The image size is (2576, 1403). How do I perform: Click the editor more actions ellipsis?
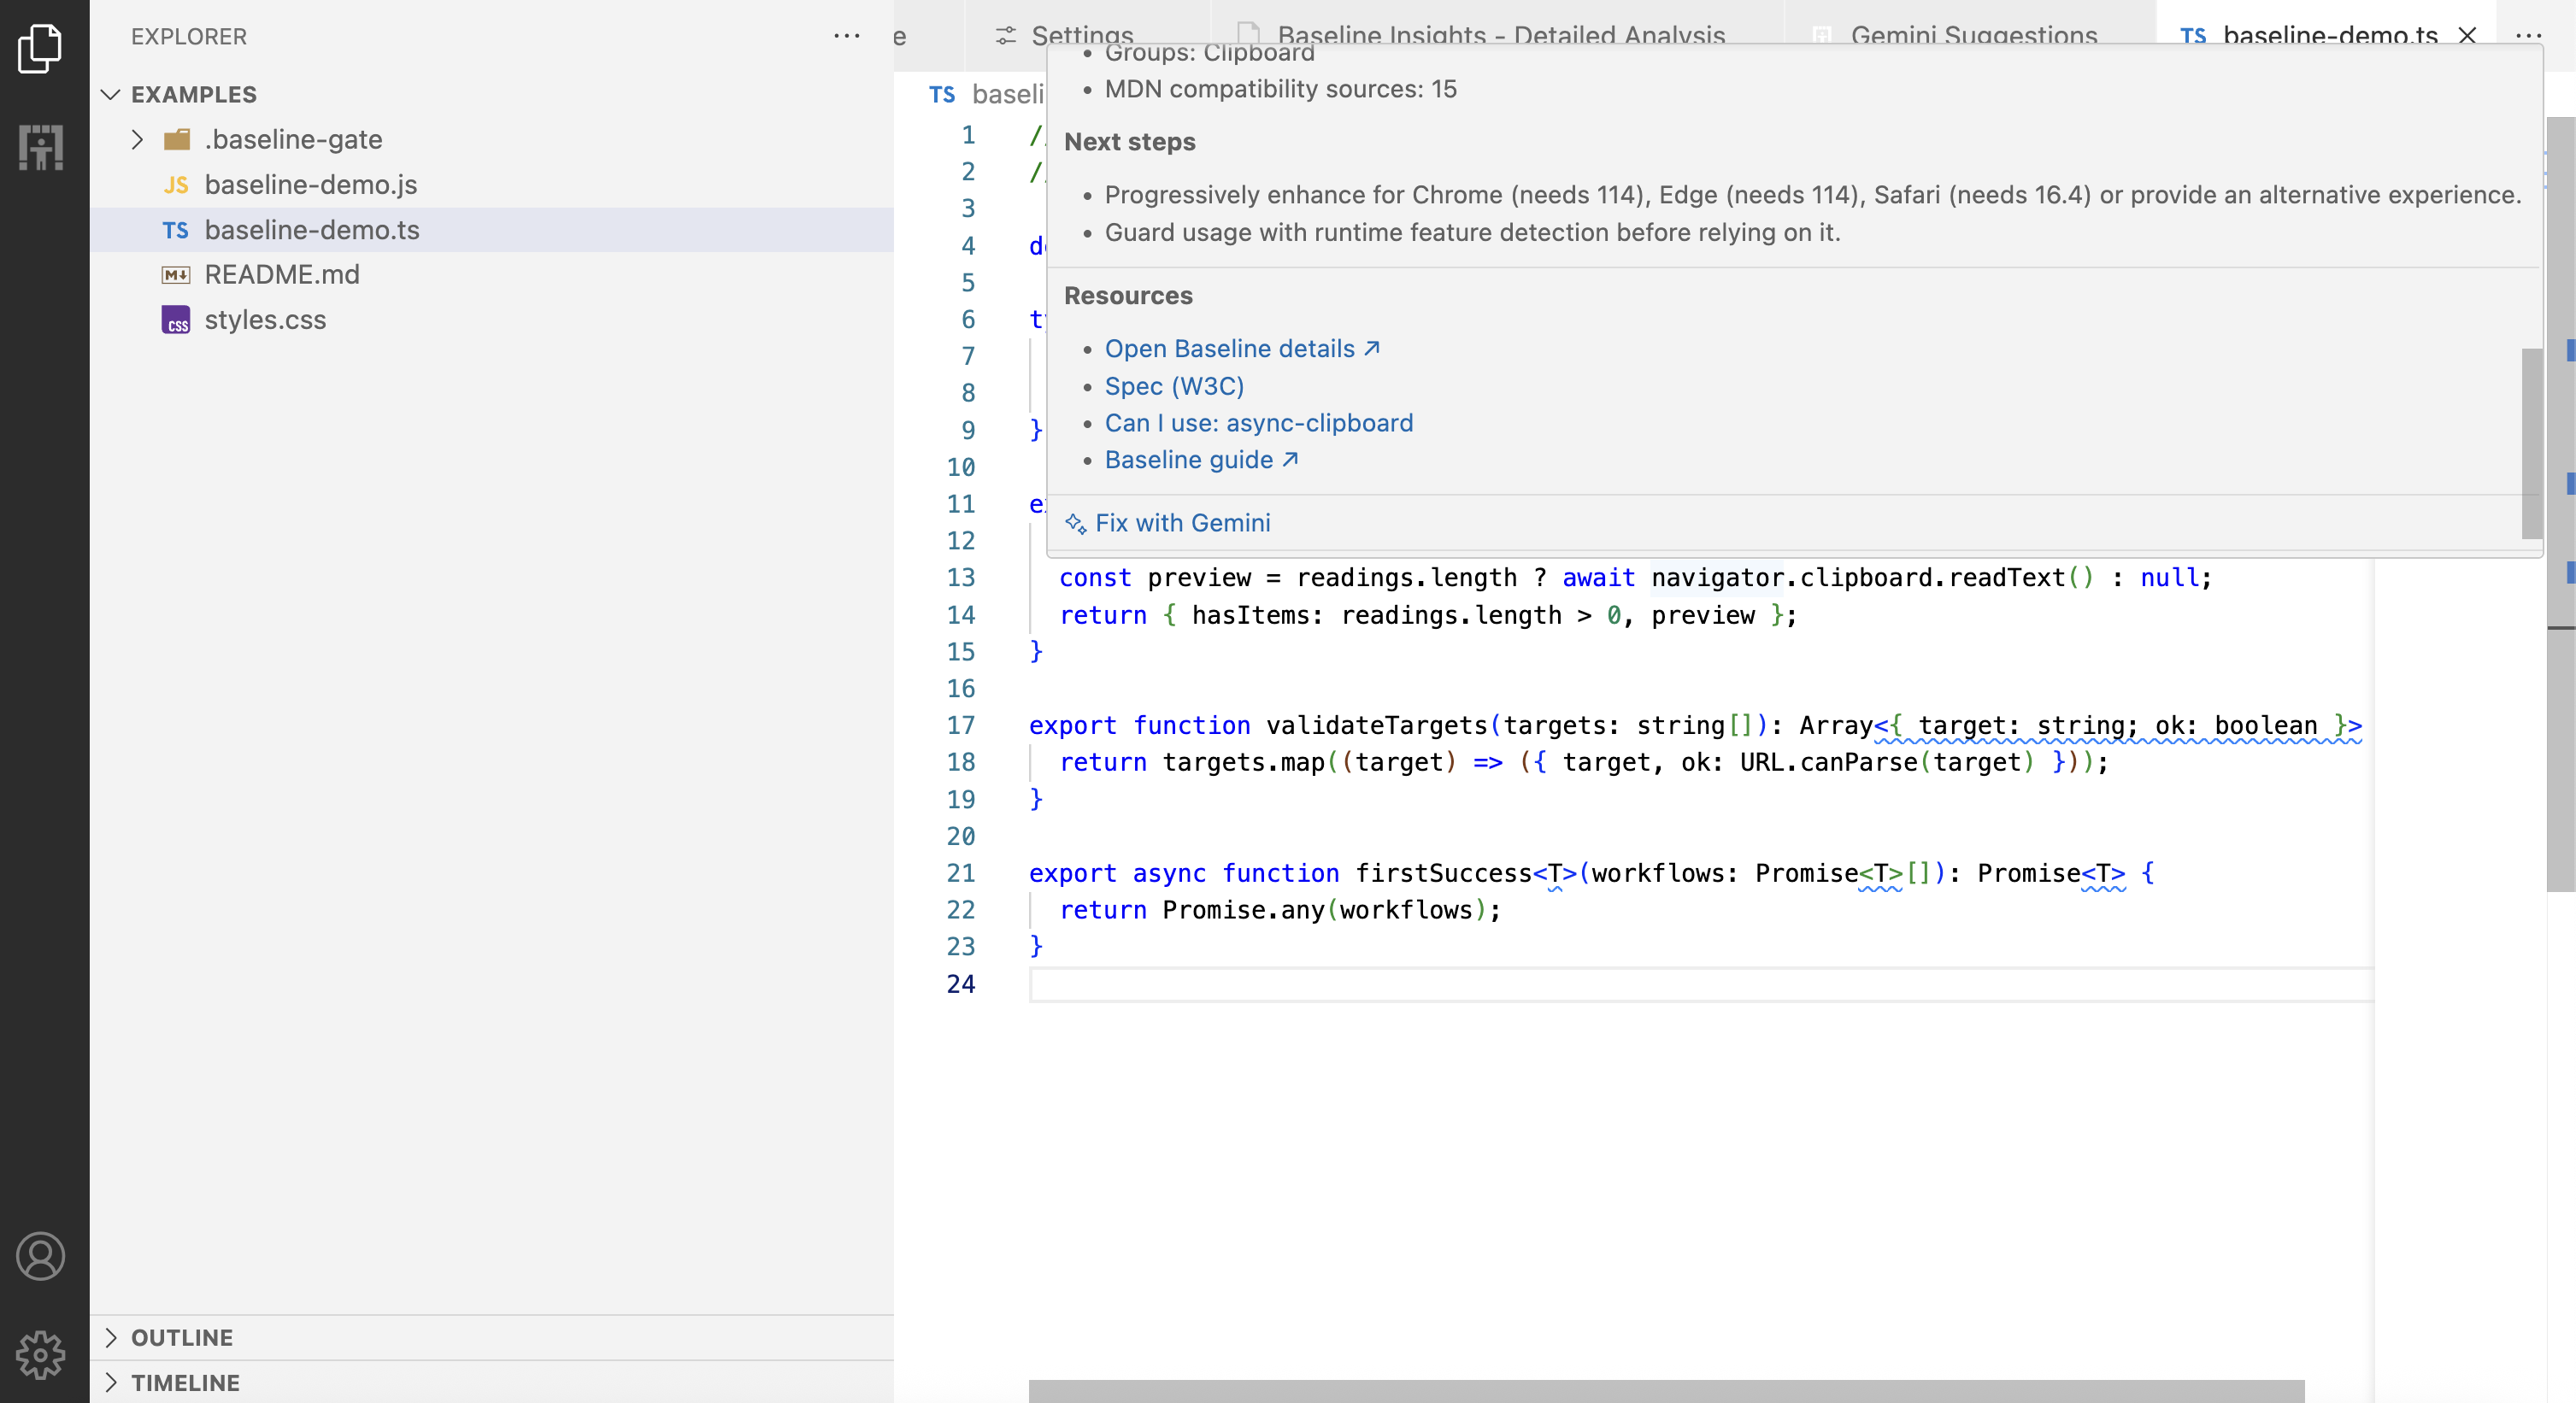(2528, 36)
